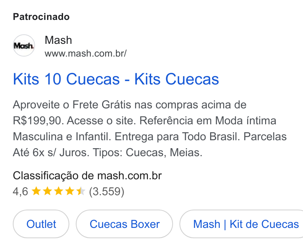Viewport: 303px width, 251px height.
Task: Click the (3.559) review count
Action: click(x=106, y=192)
